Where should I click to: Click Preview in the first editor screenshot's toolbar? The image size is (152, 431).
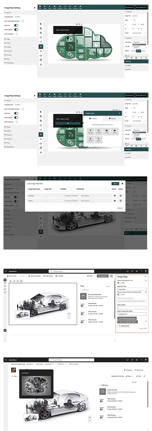pos(75,7)
